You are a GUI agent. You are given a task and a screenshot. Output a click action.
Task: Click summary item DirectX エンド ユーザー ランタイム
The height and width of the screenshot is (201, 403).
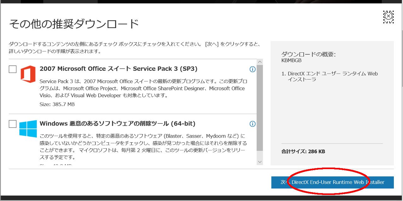click(x=330, y=76)
